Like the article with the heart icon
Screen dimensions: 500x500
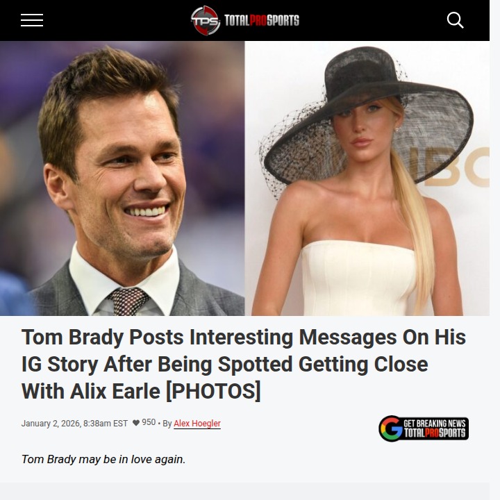136,423
